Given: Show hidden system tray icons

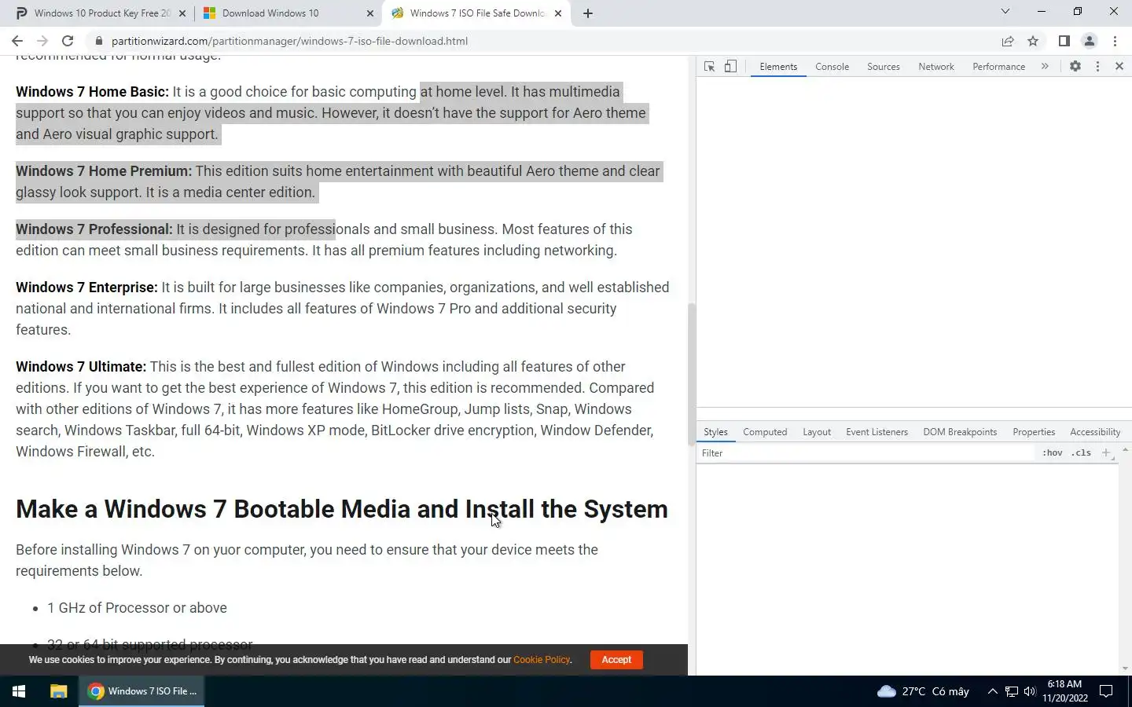Looking at the screenshot, I should pyautogui.click(x=992, y=691).
